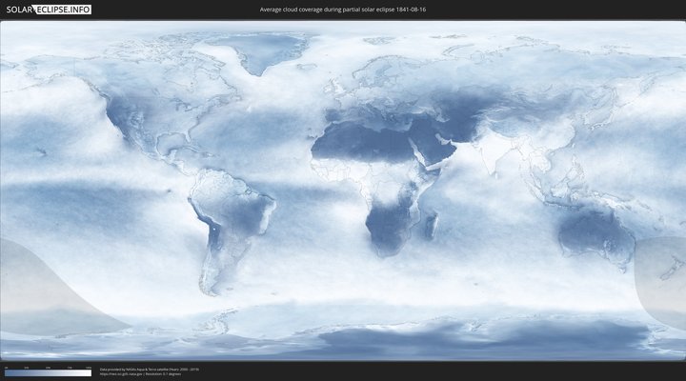Click the ECLIPSE.INFO highlighted part of logo

[x=66, y=9]
